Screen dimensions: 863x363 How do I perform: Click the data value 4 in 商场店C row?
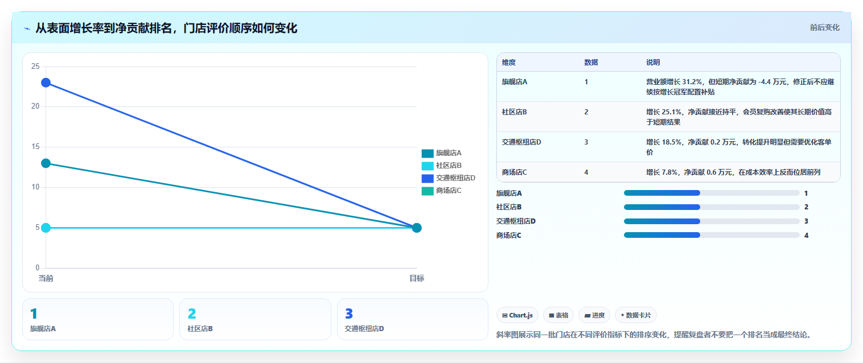click(586, 172)
